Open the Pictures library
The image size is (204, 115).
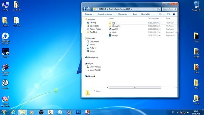click(93, 48)
